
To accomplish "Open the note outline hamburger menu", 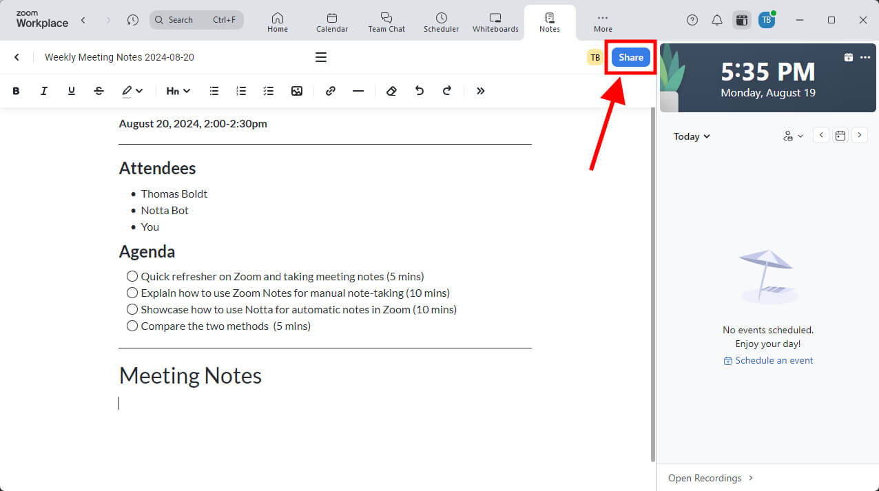I will tap(321, 57).
